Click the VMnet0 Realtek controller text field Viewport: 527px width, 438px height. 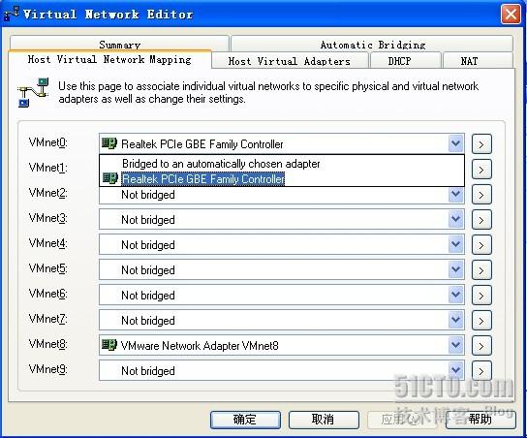[282, 143]
